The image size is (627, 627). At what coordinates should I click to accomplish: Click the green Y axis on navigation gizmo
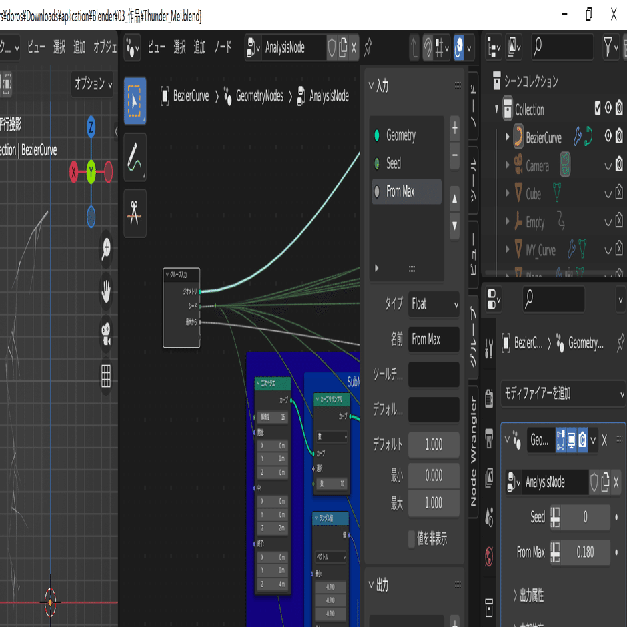(x=91, y=172)
